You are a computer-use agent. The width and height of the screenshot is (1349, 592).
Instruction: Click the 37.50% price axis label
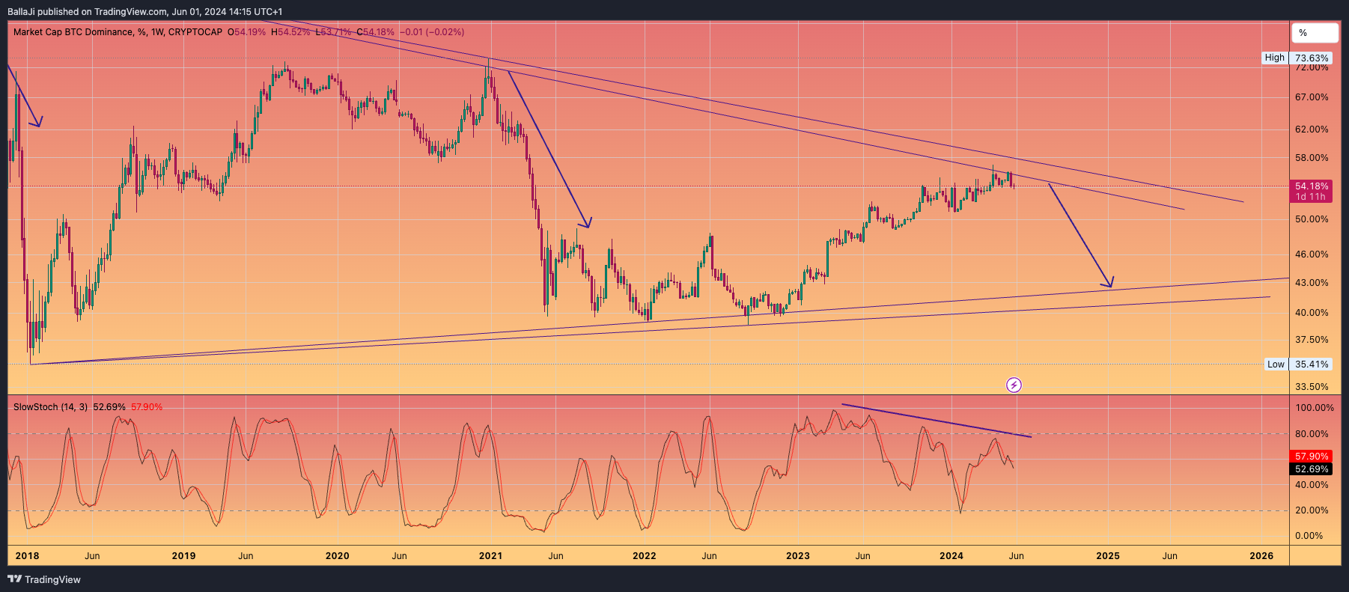point(1312,340)
